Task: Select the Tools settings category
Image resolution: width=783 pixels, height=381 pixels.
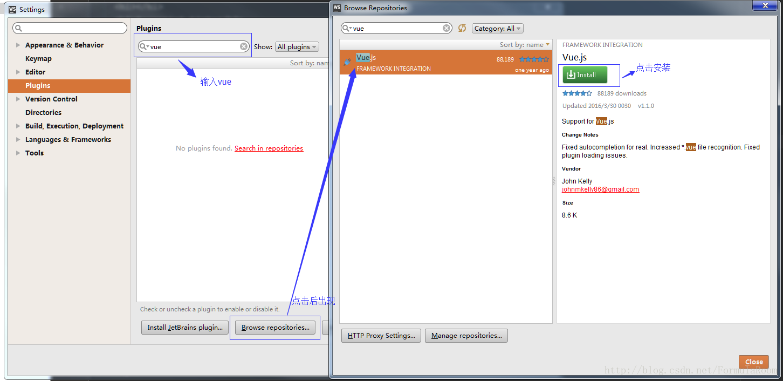Action: pyautogui.click(x=35, y=153)
